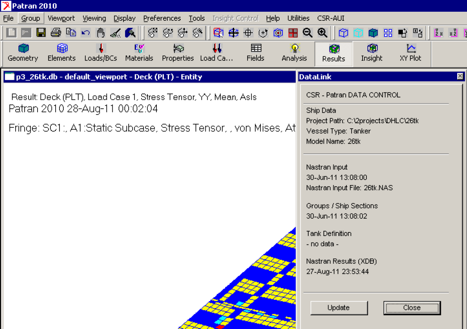Copy viewport to clipboard icon
Viewport: 467px width, 329px height.
[71, 32]
